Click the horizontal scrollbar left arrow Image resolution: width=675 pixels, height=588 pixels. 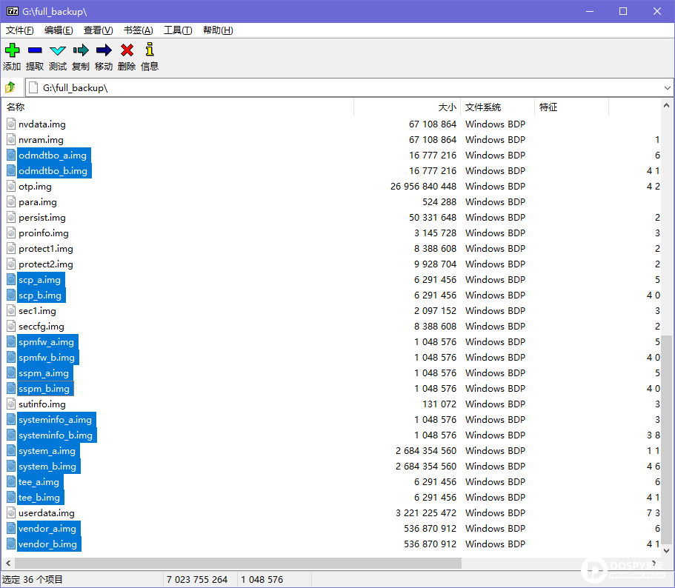coord(7,563)
